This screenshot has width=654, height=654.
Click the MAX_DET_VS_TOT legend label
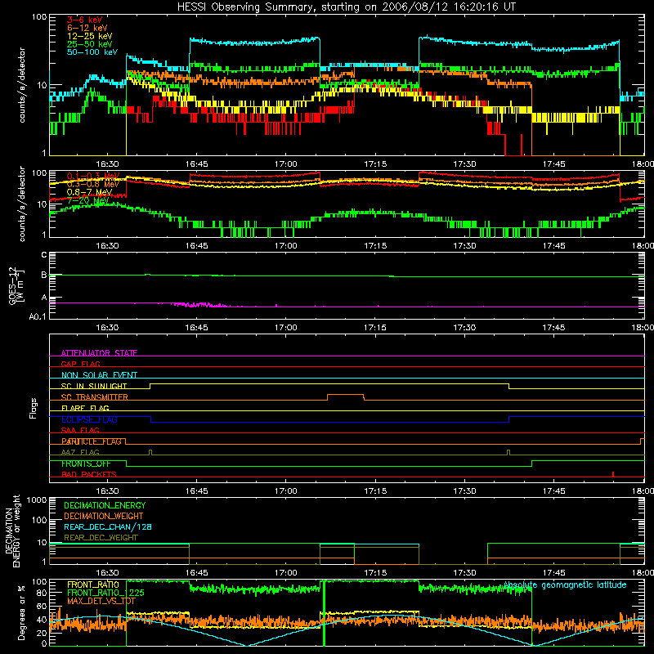pos(101,601)
